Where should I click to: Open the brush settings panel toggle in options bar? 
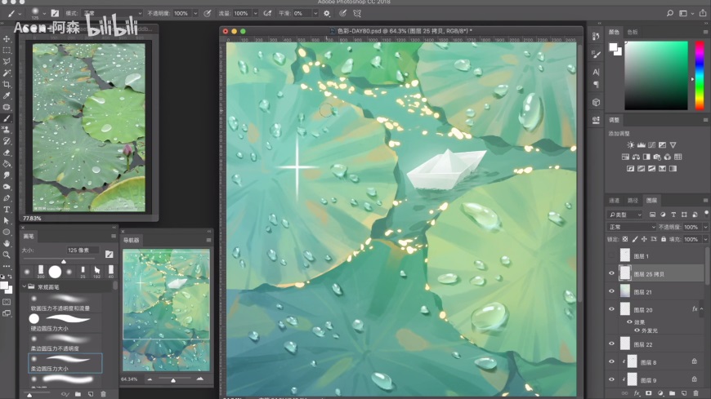point(55,14)
